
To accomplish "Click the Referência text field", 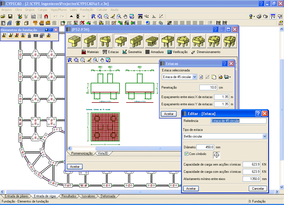I will [x=239, y=121].
